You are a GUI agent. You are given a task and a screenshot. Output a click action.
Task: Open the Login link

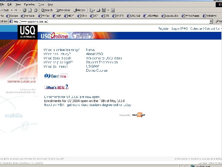[x=175, y=28]
